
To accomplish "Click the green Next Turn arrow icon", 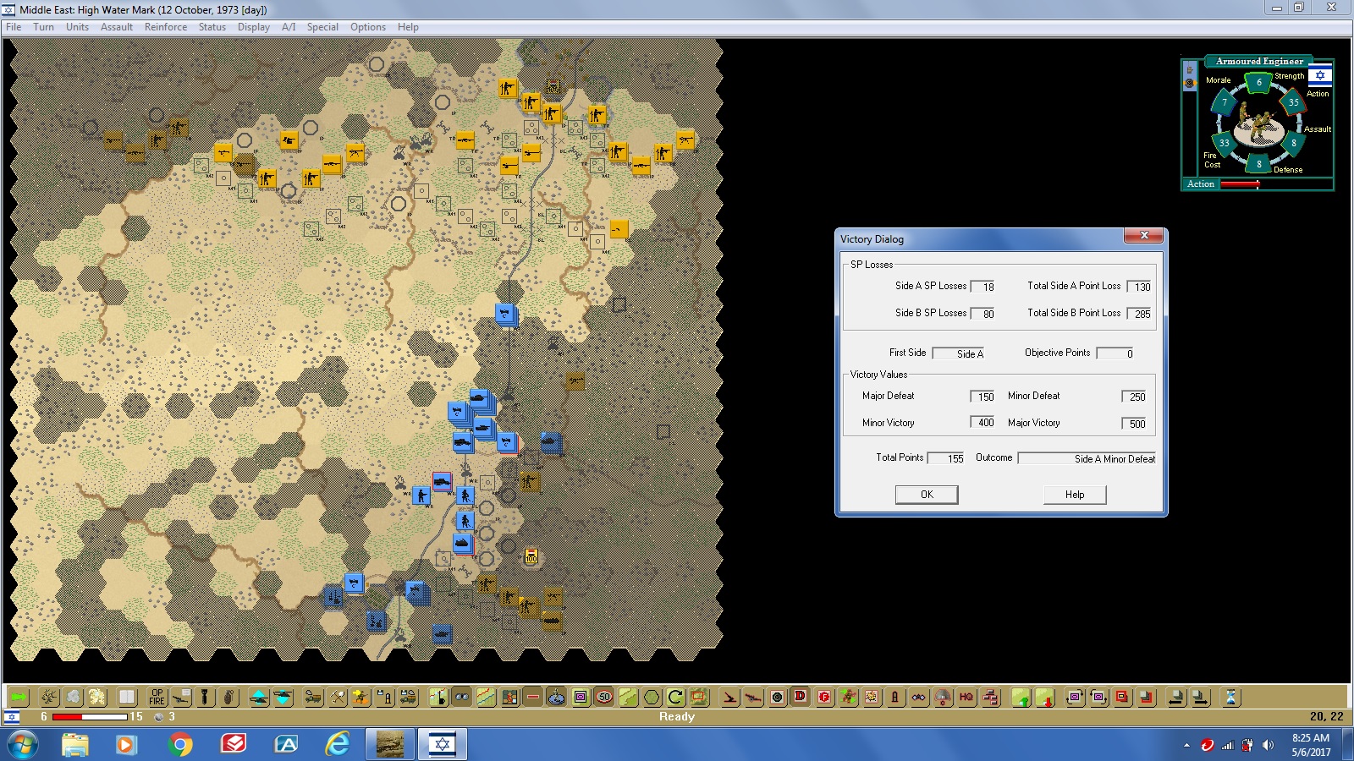I will (x=18, y=697).
